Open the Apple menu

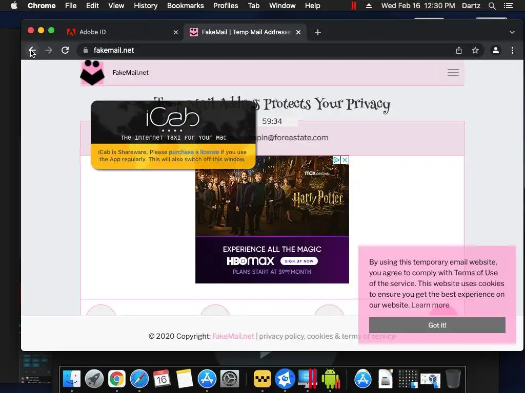pos(14,6)
